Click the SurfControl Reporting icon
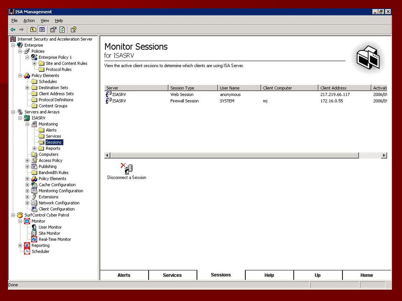 click(x=27, y=245)
